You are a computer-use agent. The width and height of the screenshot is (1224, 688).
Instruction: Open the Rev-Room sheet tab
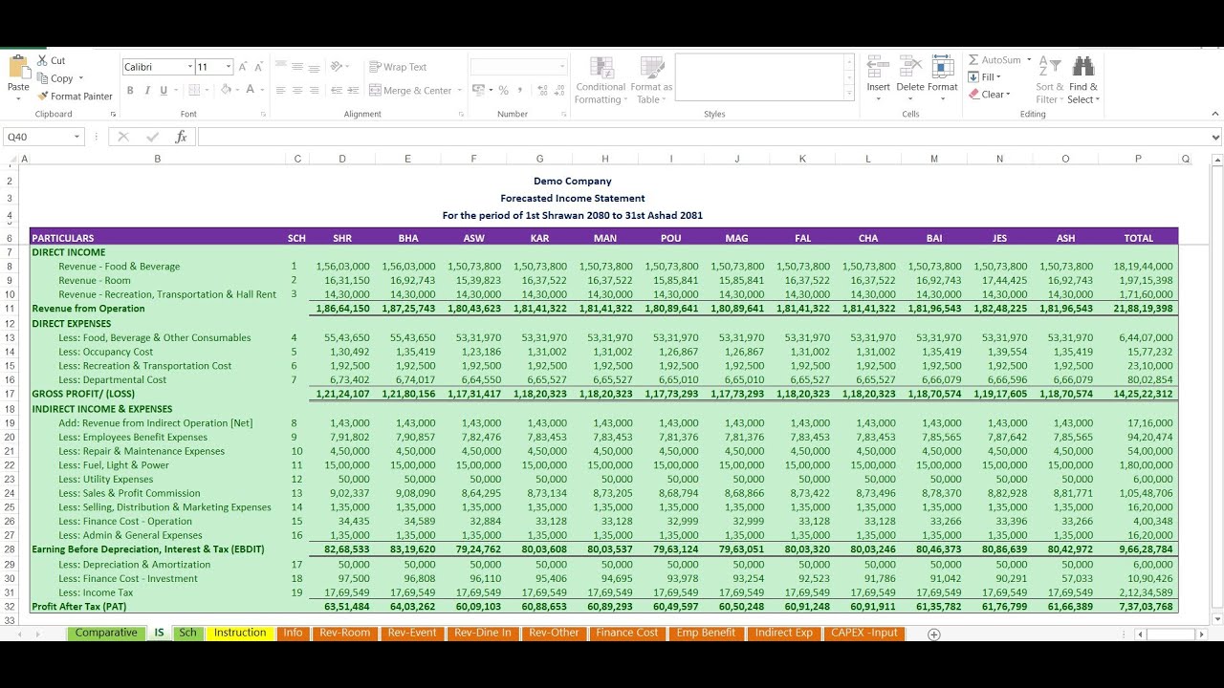tap(345, 633)
